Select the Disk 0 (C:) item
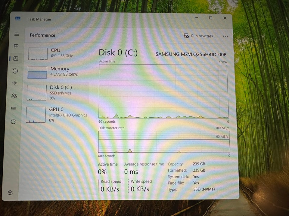 tap(56, 92)
